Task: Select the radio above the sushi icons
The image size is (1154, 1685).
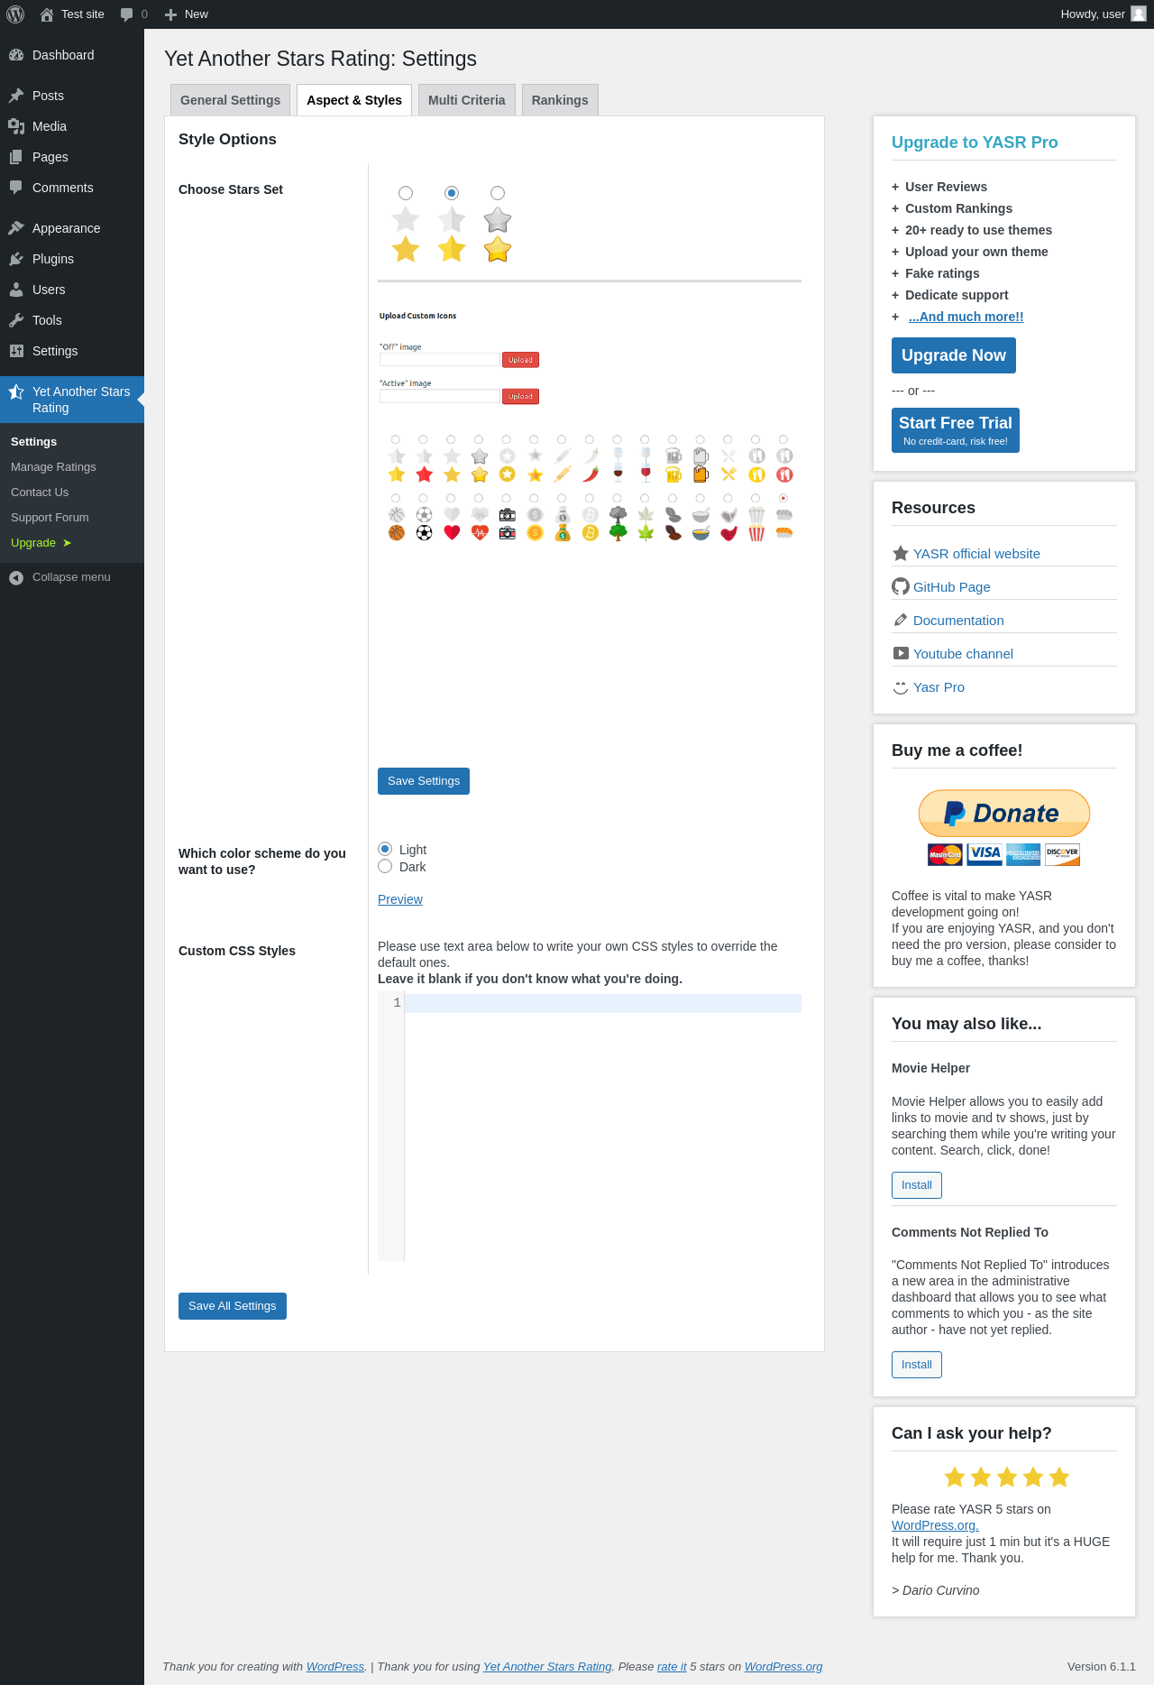Action: (783, 498)
